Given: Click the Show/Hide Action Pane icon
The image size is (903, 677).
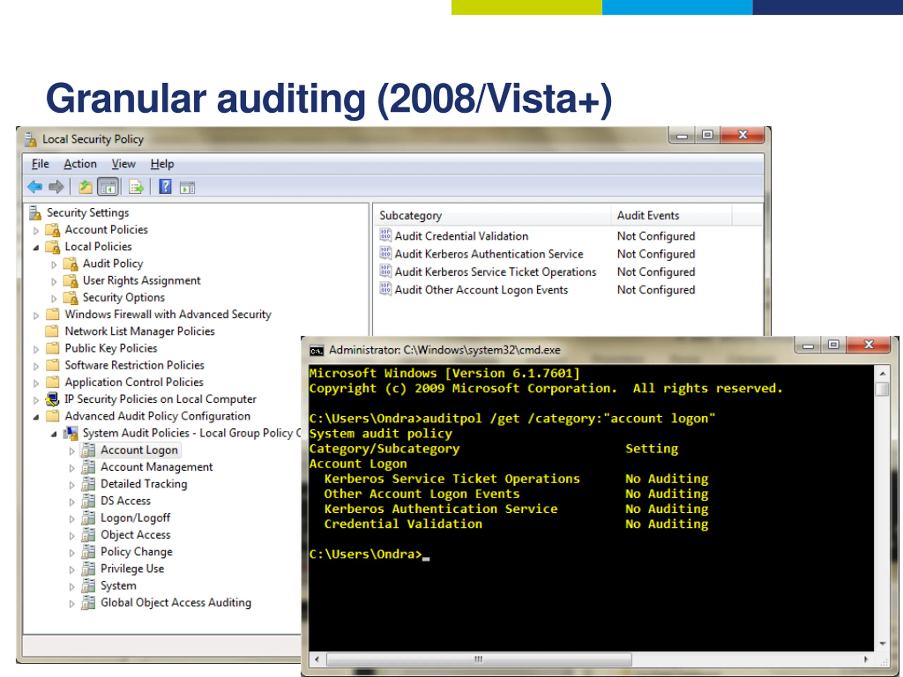Looking at the screenshot, I should click(187, 188).
